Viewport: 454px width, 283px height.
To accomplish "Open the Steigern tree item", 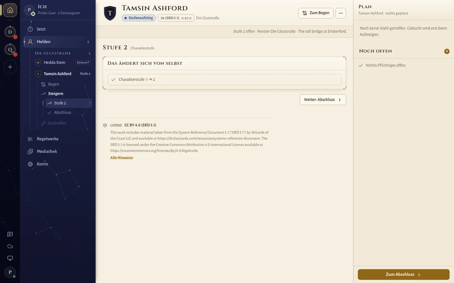I will click(66, 94).
